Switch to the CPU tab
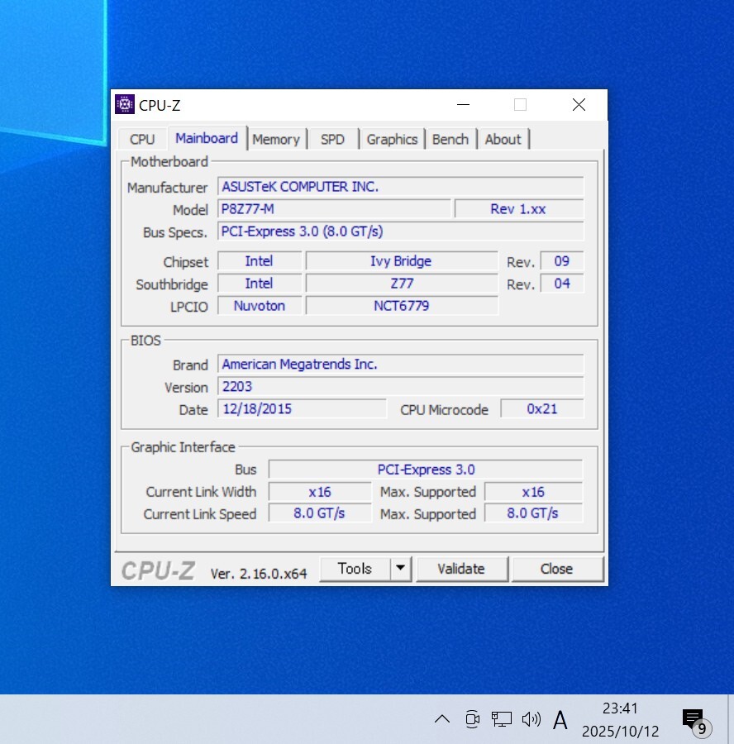This screenshot has height=744, width=734. pos(142,140)
